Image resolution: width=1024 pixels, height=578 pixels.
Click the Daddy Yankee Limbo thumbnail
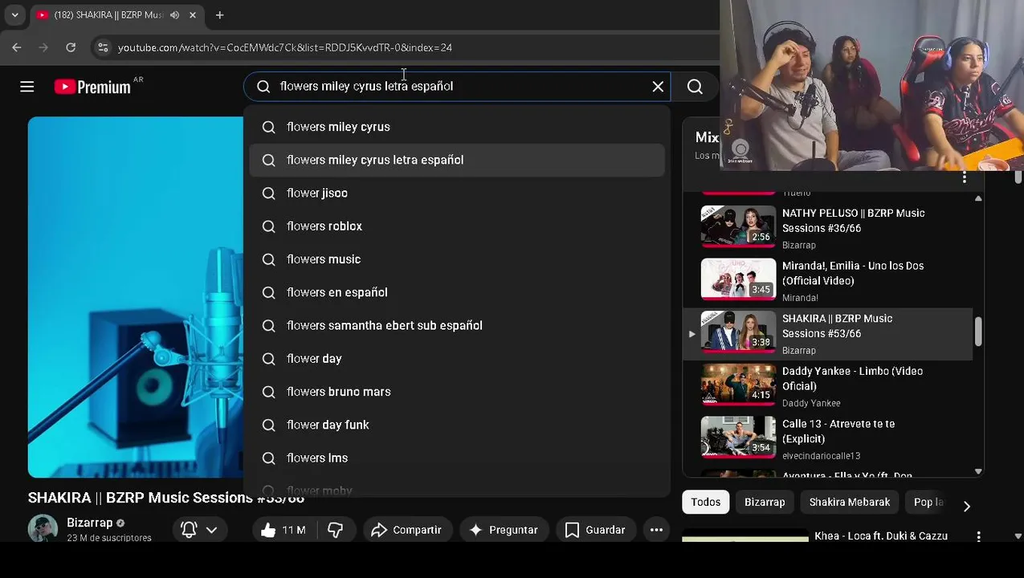pos(738,385)
